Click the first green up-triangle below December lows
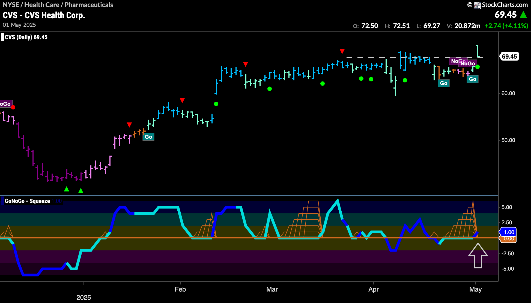The image size is (531, 303). (x=67, y=189)
